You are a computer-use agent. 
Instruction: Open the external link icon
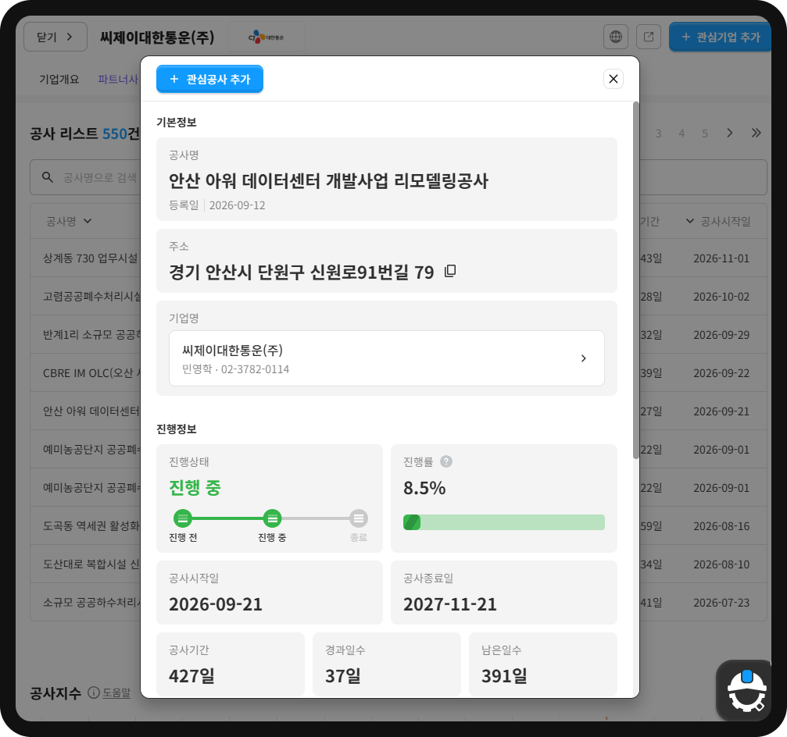click(649, 37)
